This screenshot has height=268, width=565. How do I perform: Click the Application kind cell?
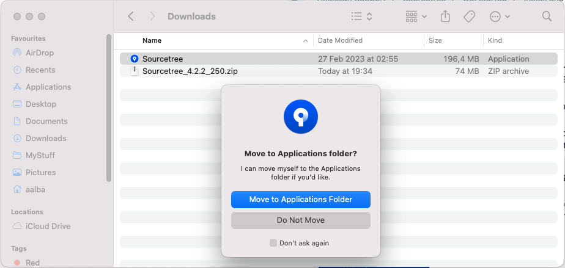pos(508,59)
